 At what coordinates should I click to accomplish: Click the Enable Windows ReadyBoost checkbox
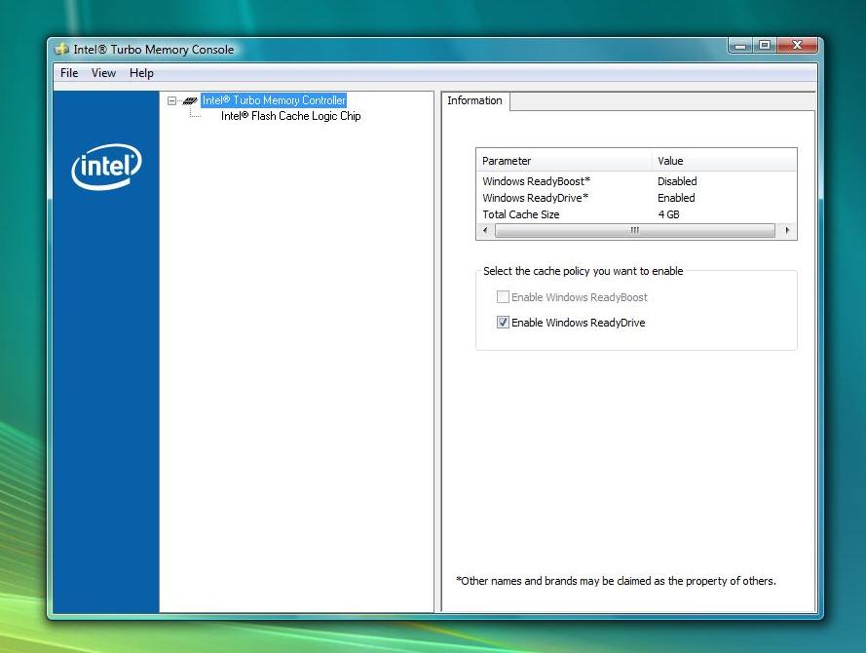[504, 297]
